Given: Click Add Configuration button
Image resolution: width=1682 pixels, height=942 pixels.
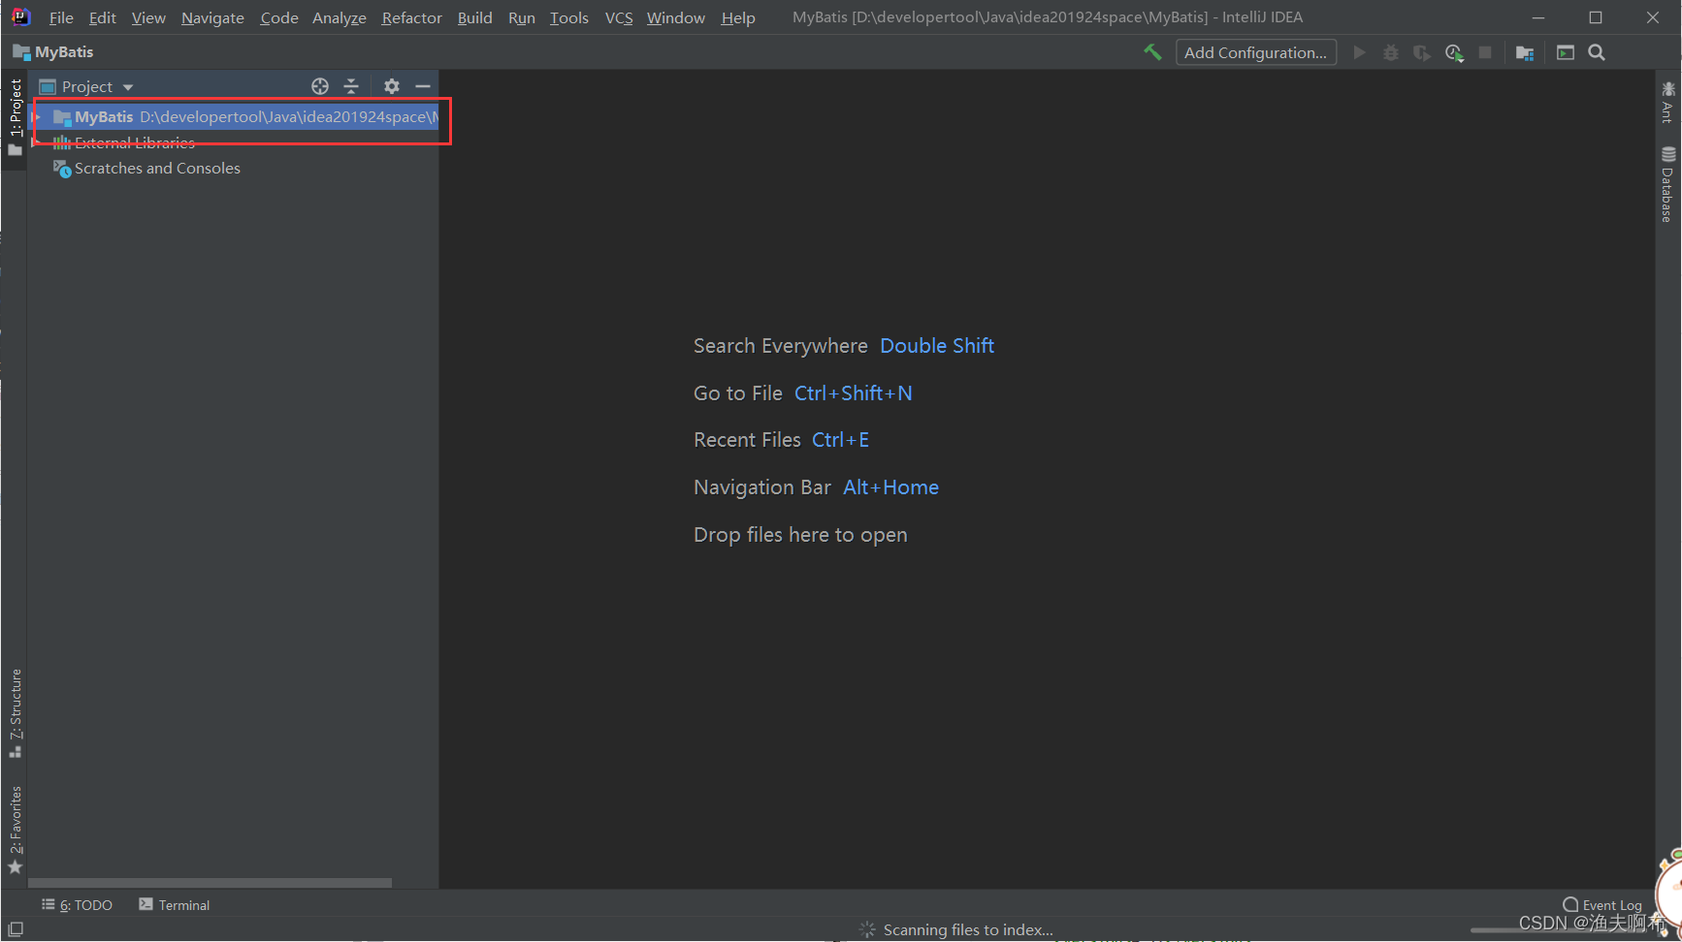Looking at the screenshot, I should [x=1256, y=52].
